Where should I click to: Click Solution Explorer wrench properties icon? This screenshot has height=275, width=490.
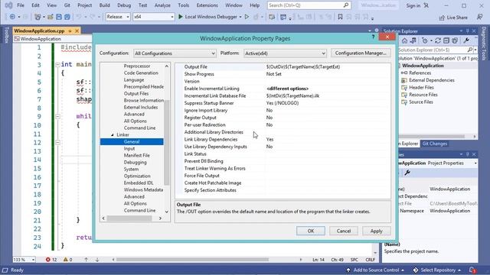point(466,40)
